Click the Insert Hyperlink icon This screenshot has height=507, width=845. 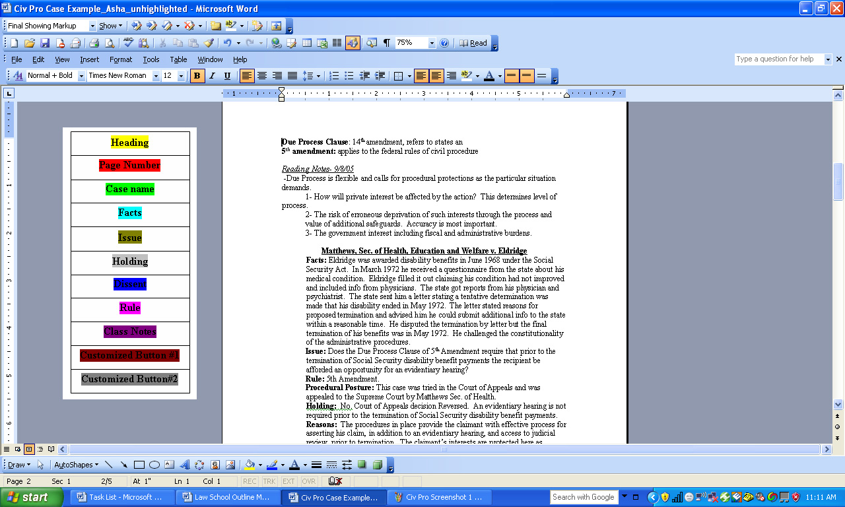(276, 43)
